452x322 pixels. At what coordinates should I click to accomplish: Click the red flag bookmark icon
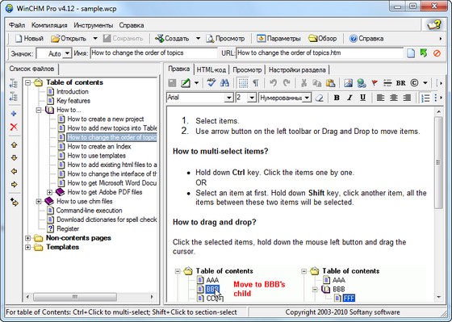point(375,83)
